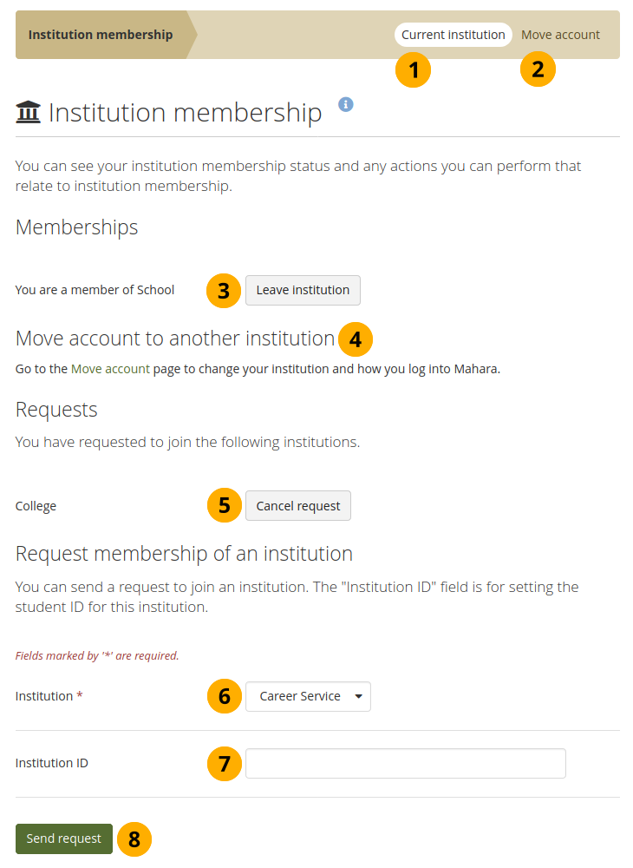633x868 pixels.
Task: Click callout marker number 4
Action: point(355,339)
